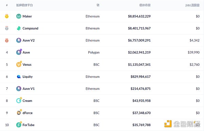The width and height of the screenshot is (204, 131).
Task: Click the silver second-place medal icon
Action: tap(7, 28)
